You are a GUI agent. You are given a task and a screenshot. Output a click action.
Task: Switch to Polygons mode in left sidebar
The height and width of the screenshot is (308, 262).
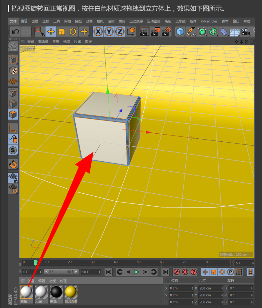[13, 114]
